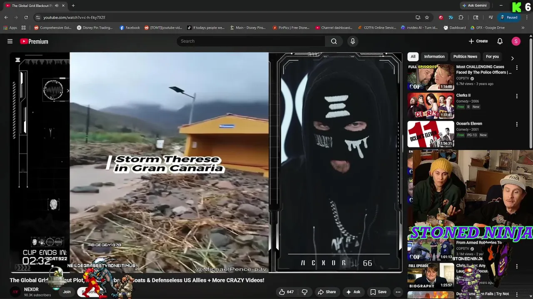Image resolution: width=533 pixels, height=299 pixels.
Task: Open the Disney Pin Trading bookmark
Action: pyautogui.click(x=95, y=28)
